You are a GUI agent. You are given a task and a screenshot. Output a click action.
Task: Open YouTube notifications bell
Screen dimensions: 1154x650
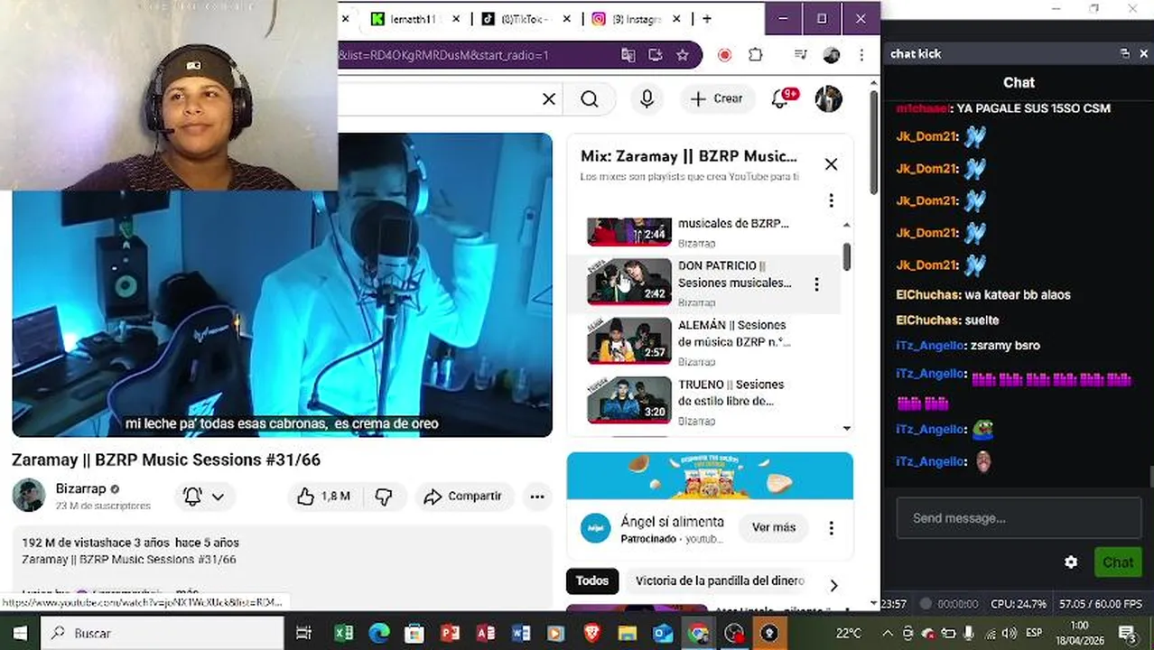(780, 98)
